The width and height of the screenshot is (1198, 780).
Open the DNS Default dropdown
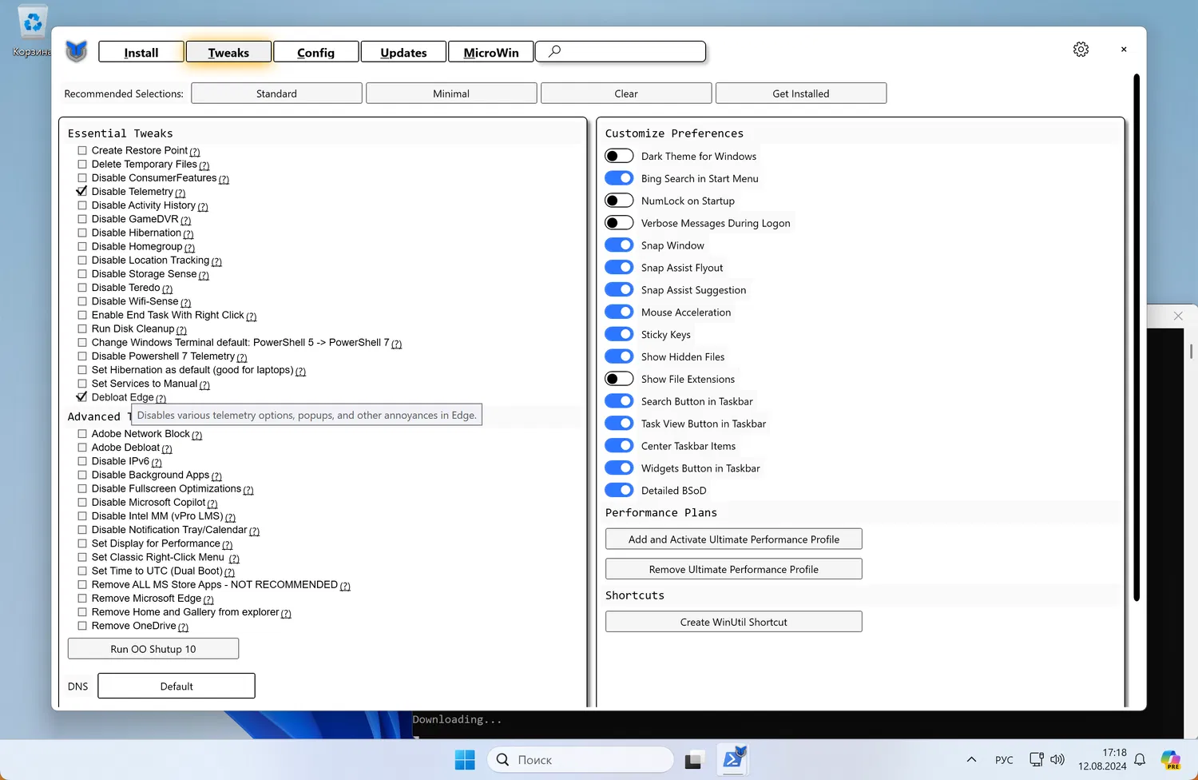177,686
